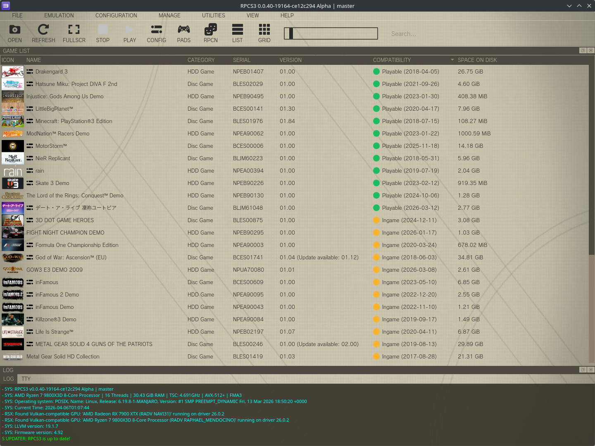Select FIGHT NIGHT CHAMPION DEMO entry

65,232
